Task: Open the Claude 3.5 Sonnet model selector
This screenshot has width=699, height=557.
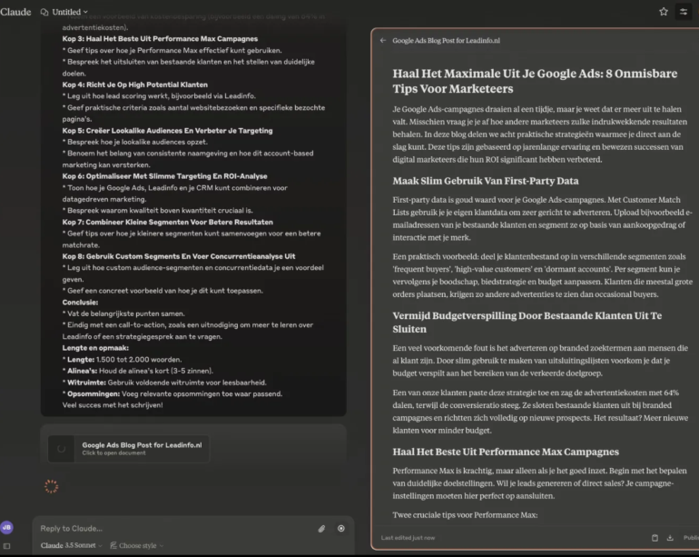Action: (72, 545)
